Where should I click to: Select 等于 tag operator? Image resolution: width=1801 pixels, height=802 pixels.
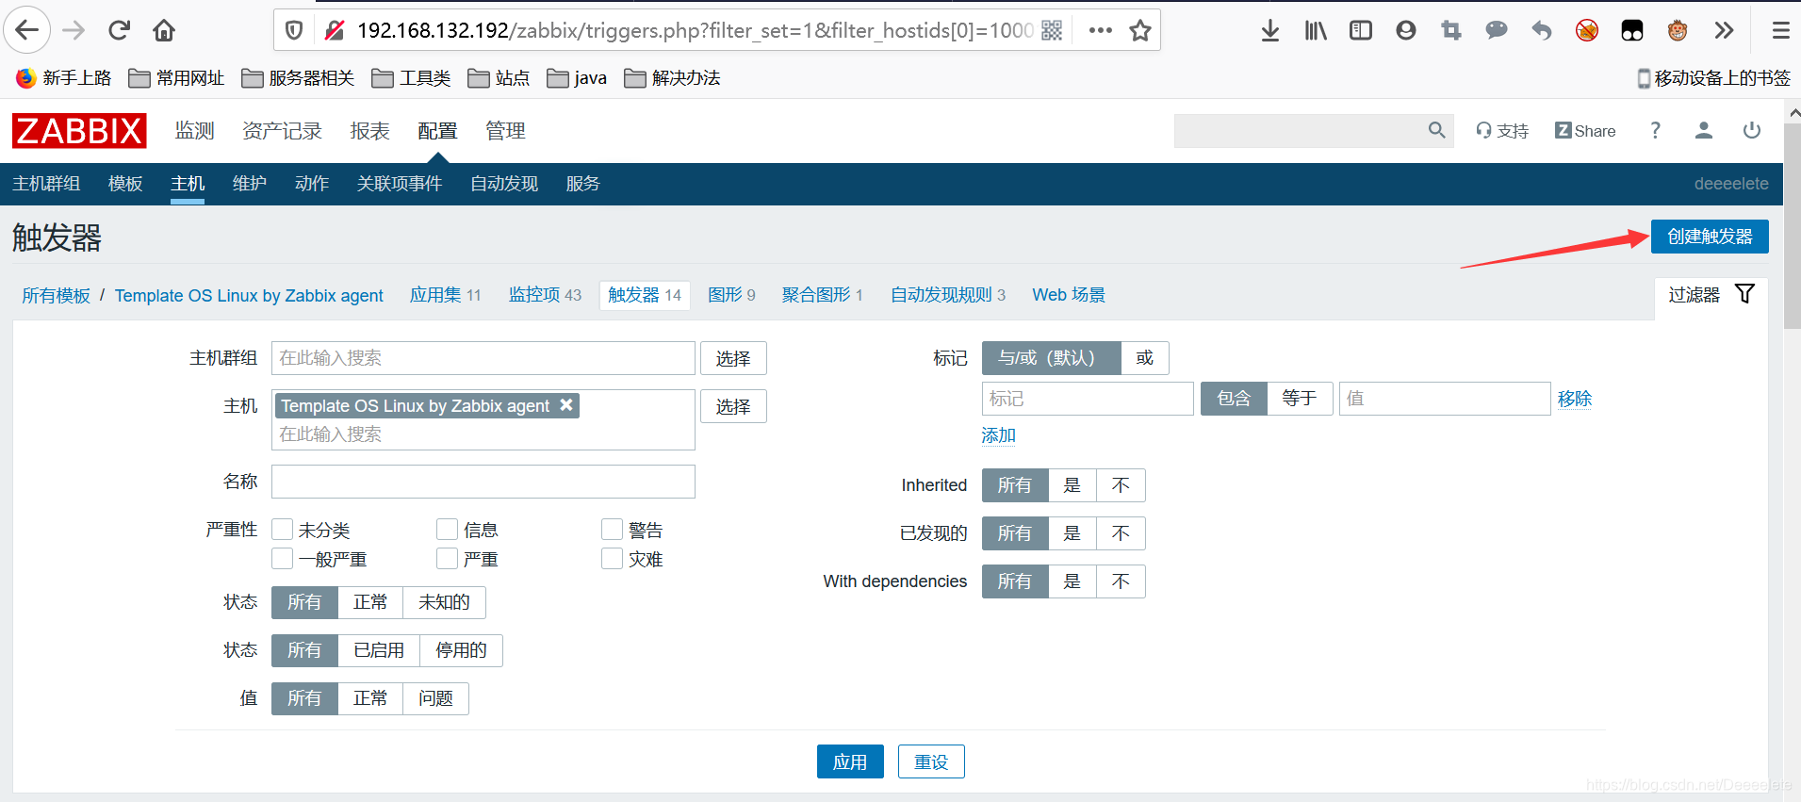1300,399
